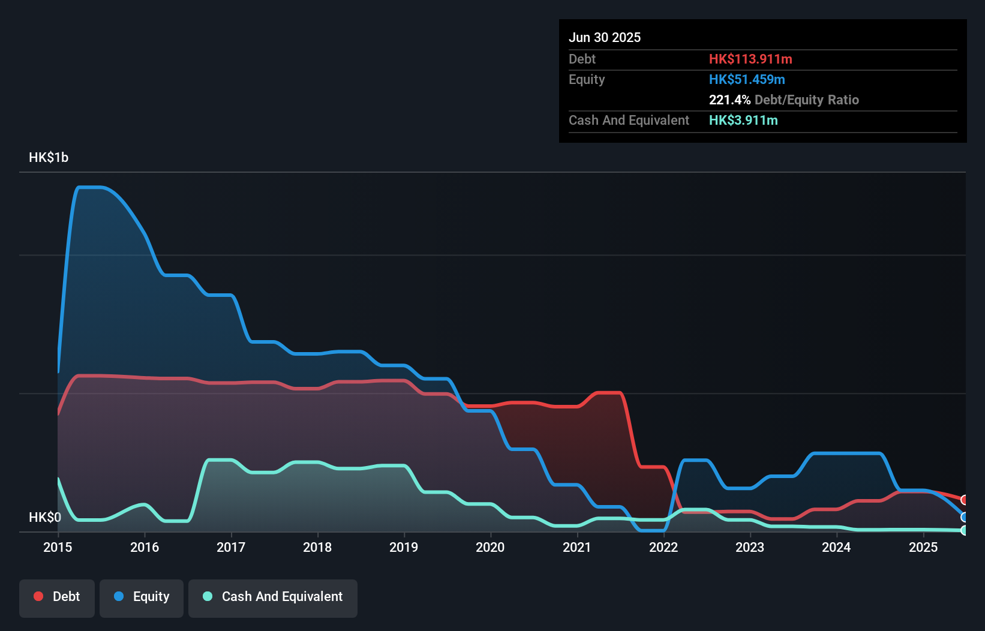Click the 2019 x-axis label

tap(404, 547)
